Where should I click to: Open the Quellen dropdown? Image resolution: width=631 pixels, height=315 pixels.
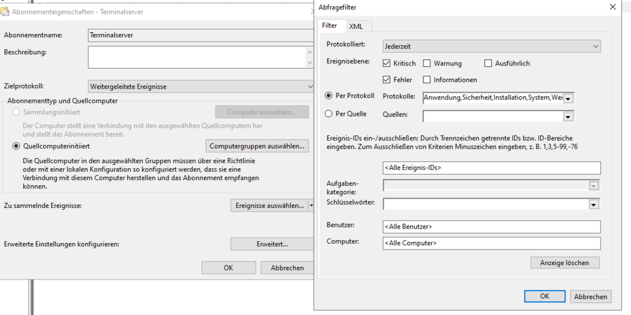click(568, 117)
